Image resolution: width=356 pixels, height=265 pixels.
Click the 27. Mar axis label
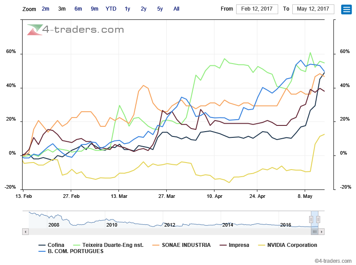coord(167,196)
